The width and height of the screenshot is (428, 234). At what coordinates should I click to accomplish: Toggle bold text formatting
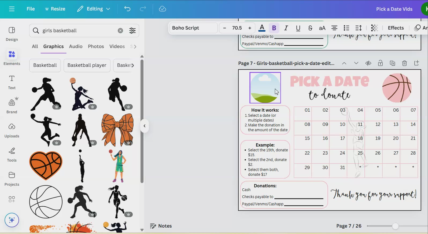pyautogui.click(x=274, y=28)
